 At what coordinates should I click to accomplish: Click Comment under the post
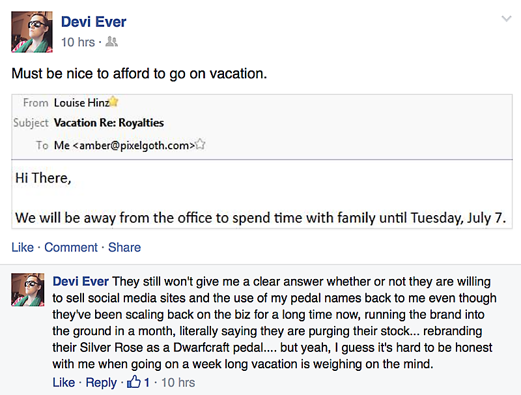click(71, 248)
